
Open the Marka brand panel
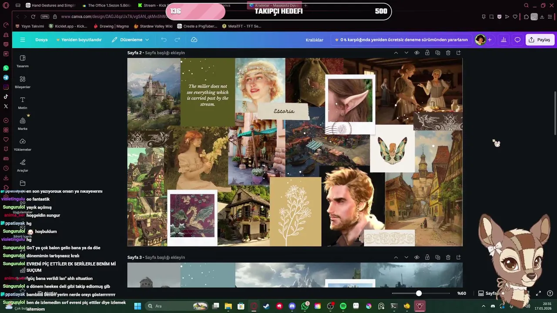22,123
